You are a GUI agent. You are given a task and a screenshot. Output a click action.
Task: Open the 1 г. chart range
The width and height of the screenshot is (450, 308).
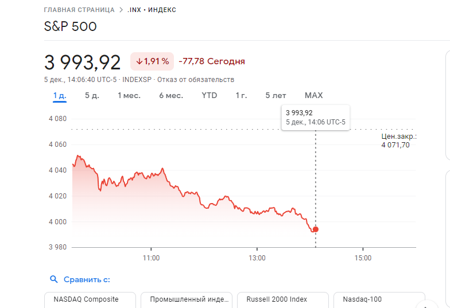pos(241,95)
